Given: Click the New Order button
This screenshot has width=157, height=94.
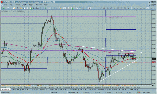Looking at the screenshot, I should point(35,8).
